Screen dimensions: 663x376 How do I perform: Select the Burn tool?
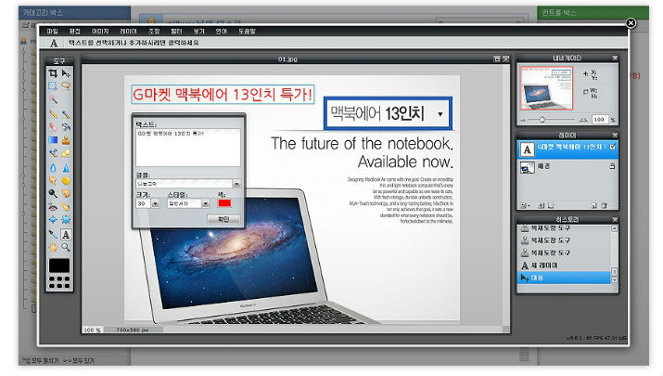66,193
